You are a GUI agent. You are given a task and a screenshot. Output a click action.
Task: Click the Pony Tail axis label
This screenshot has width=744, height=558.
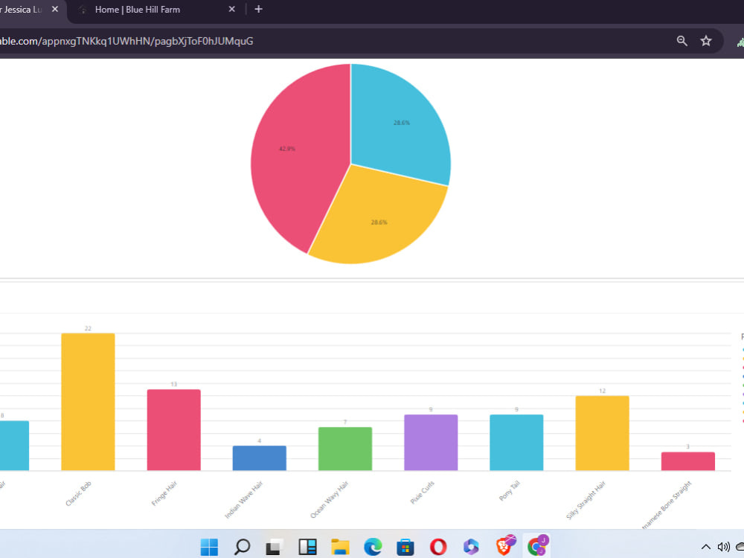click(x=509, y=490)
